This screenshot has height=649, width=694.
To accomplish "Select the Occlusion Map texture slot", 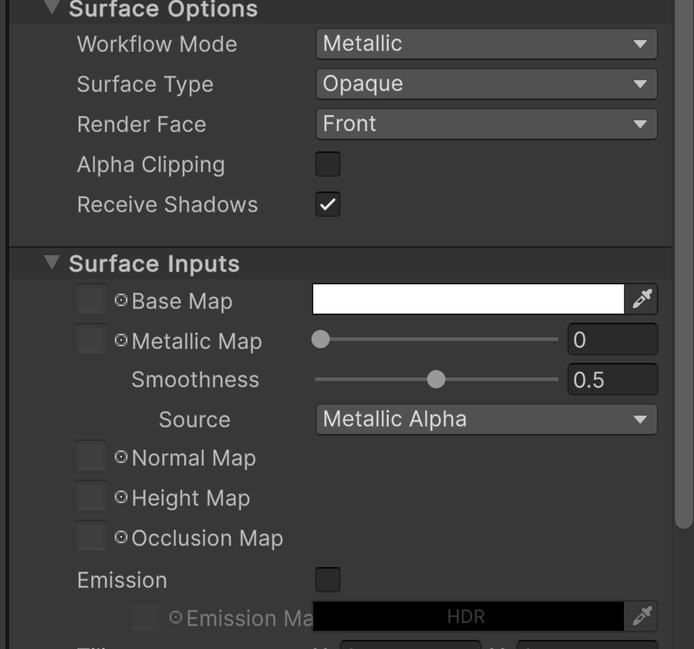I will coord(91,537).
